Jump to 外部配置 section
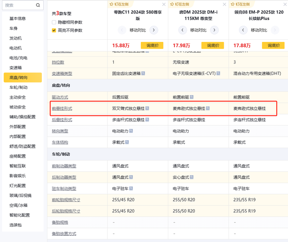This screenshot has height=242, width=288. point(18,127)
